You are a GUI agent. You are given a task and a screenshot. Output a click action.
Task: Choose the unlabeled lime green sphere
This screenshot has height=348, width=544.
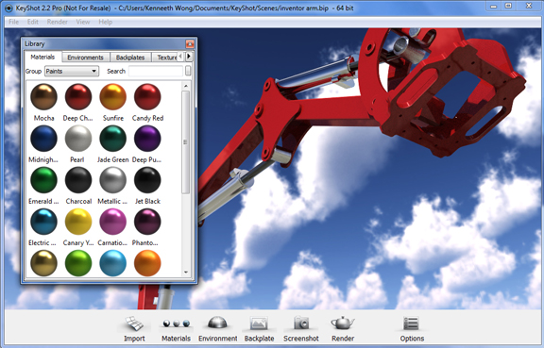click(x=78, y=263)
